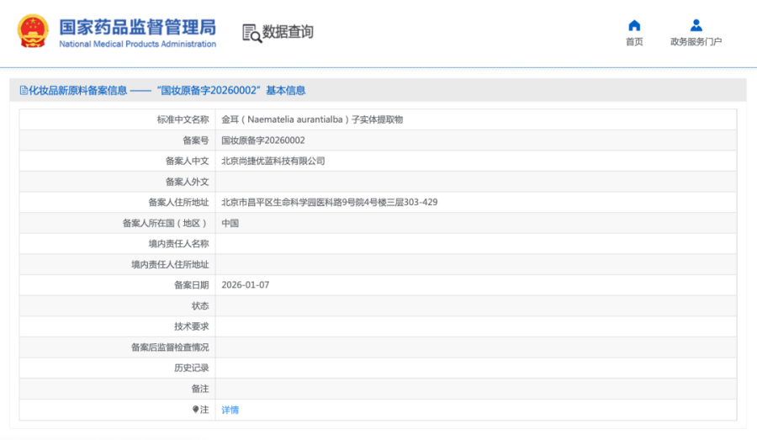Go to 首页 via its text label
This screenshot has height=440, width=757.
click(x=634, y=42)
